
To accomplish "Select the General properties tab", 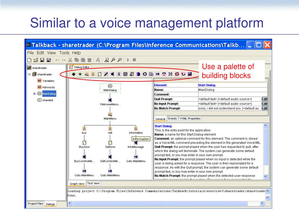I will tap(160, 119).
